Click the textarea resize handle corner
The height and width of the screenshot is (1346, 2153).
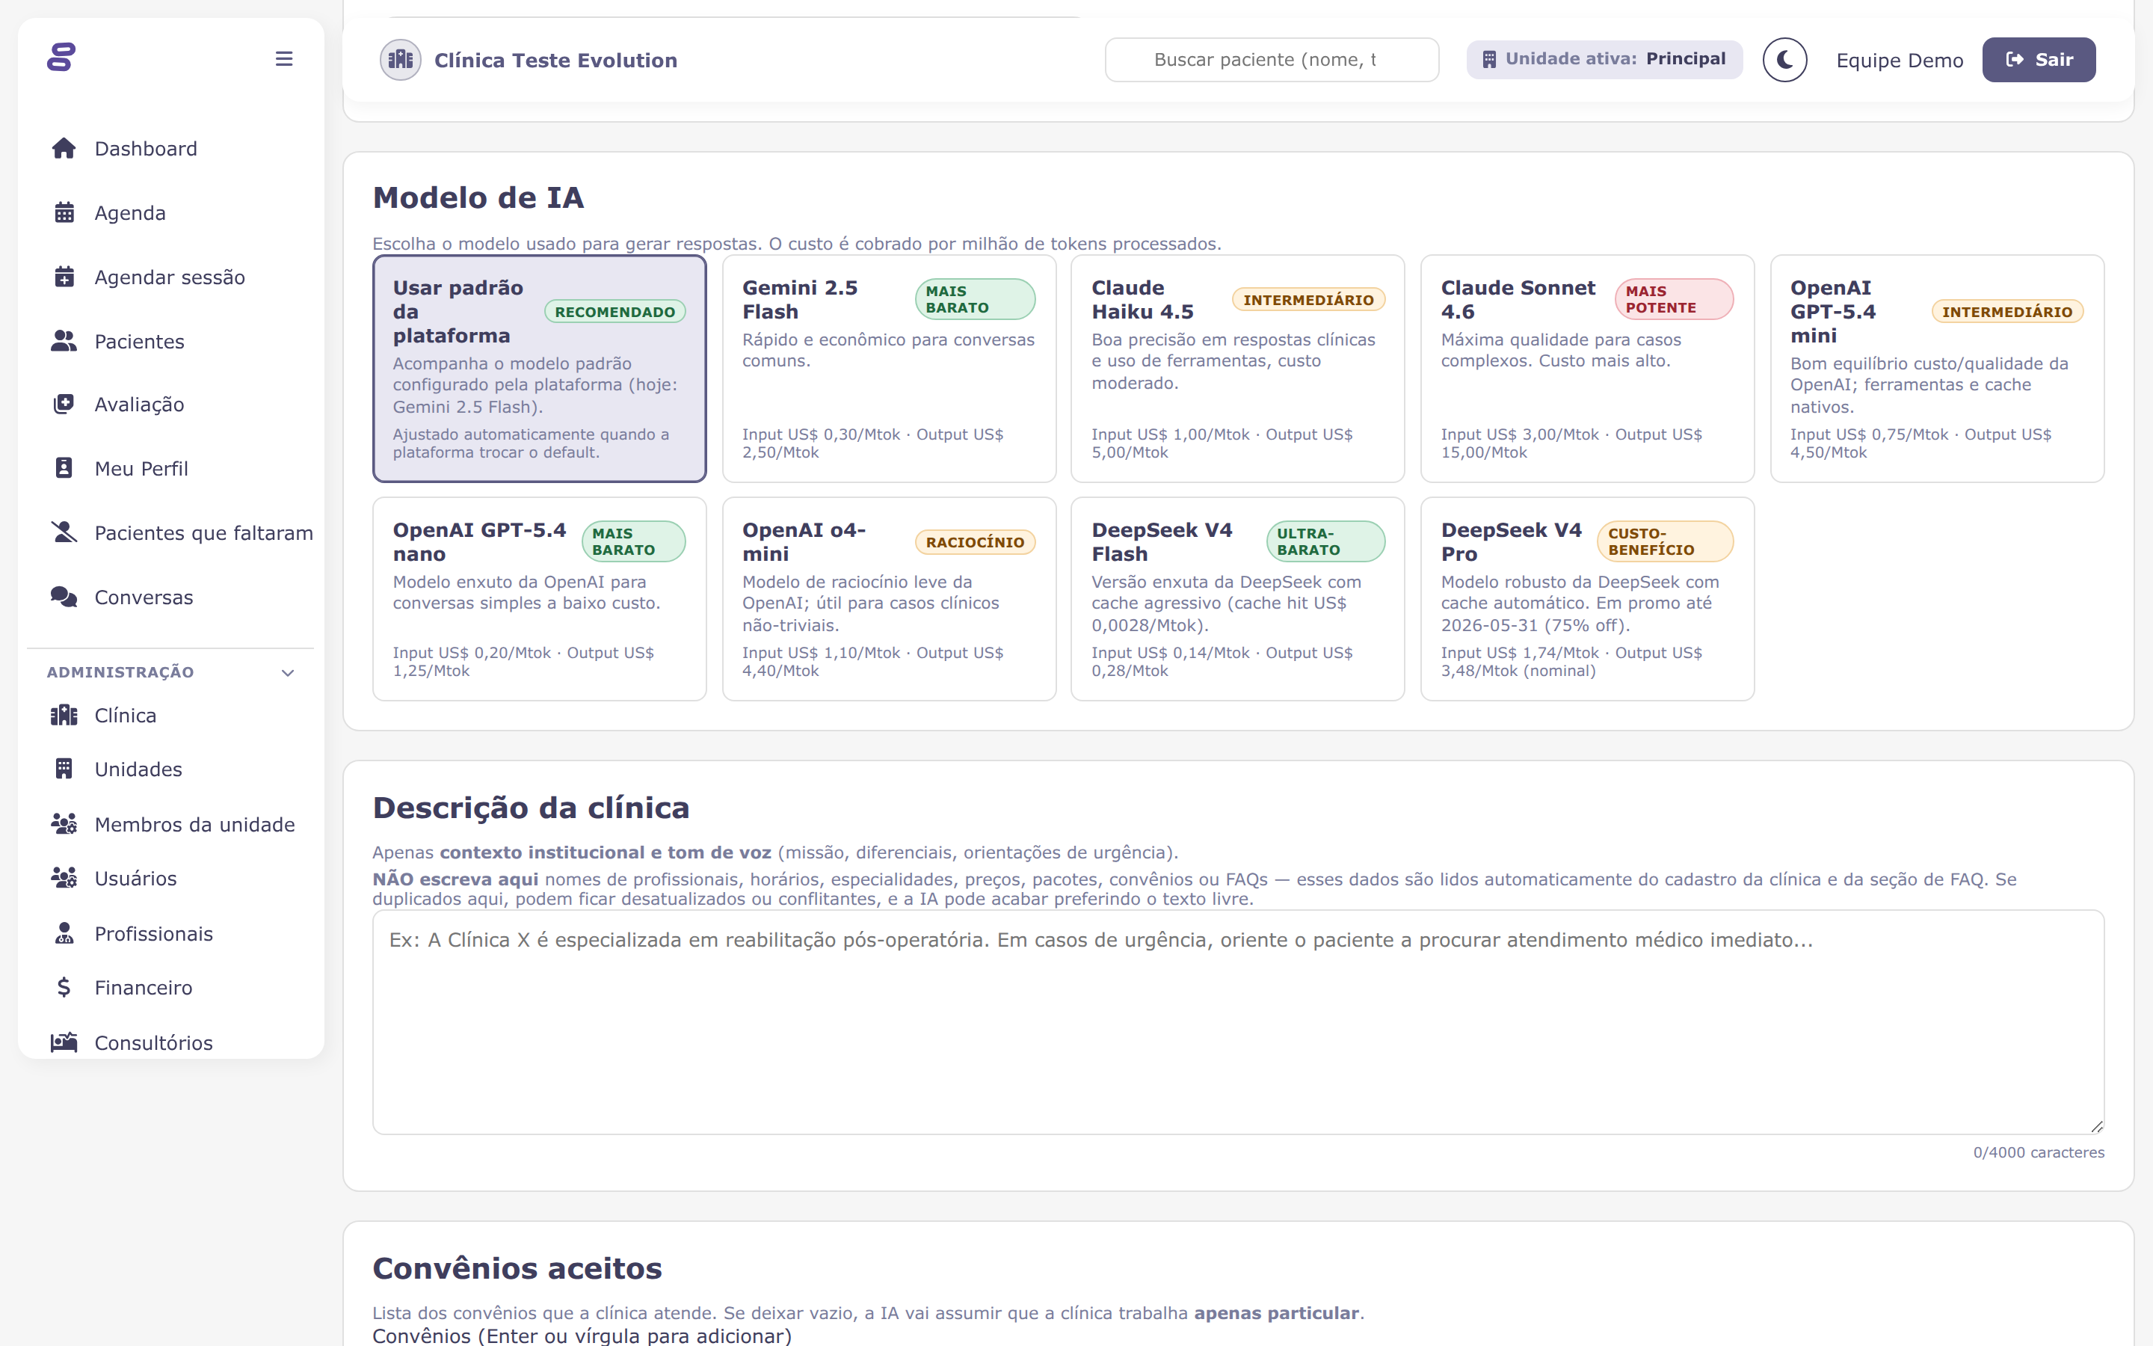2096,1126
